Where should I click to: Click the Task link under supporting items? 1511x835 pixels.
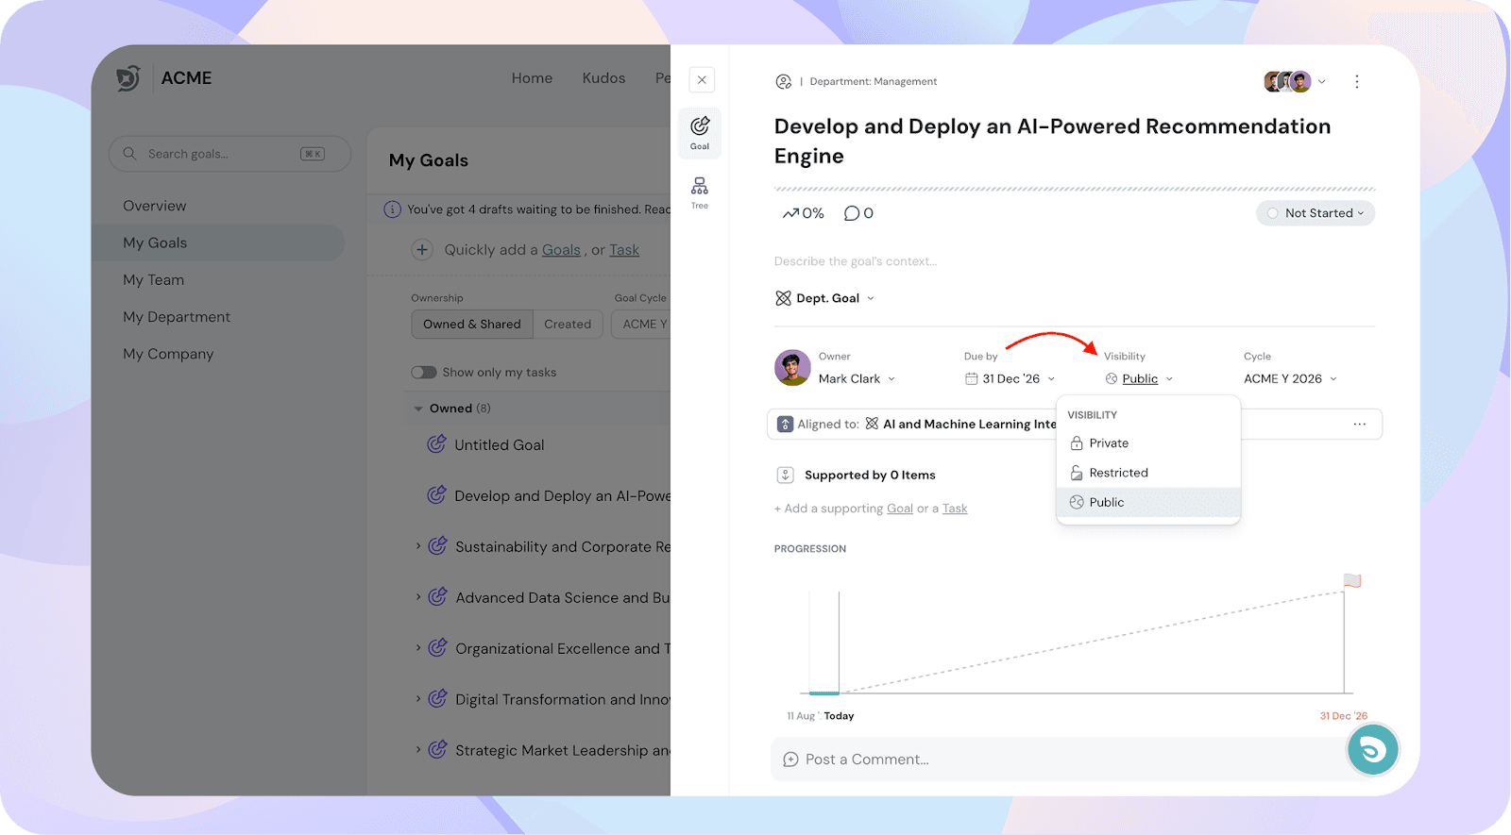(x=955, y=509)
